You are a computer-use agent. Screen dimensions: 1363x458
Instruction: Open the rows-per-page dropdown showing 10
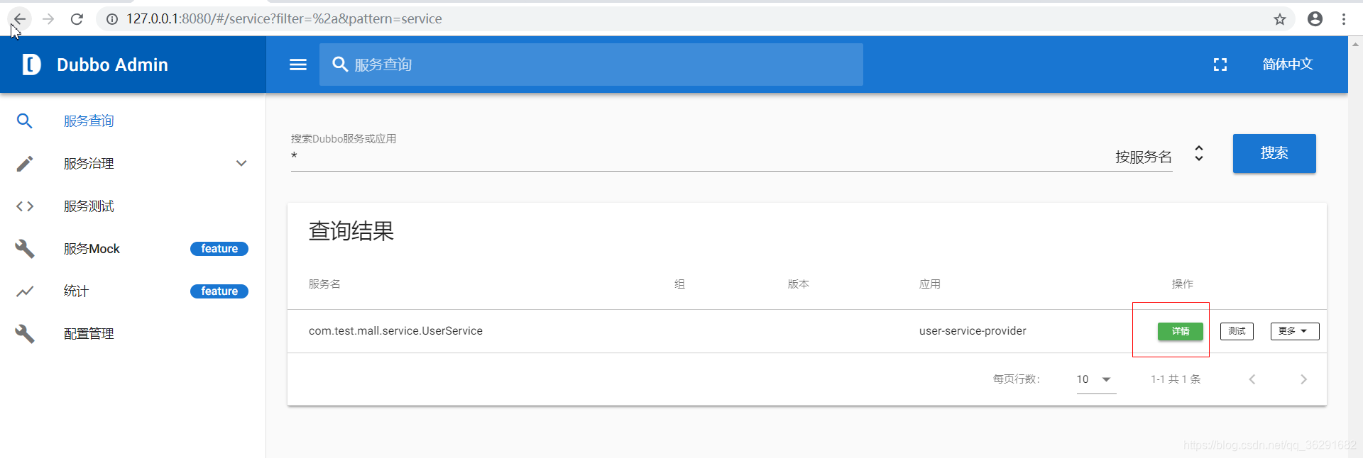click(1095, 379)
